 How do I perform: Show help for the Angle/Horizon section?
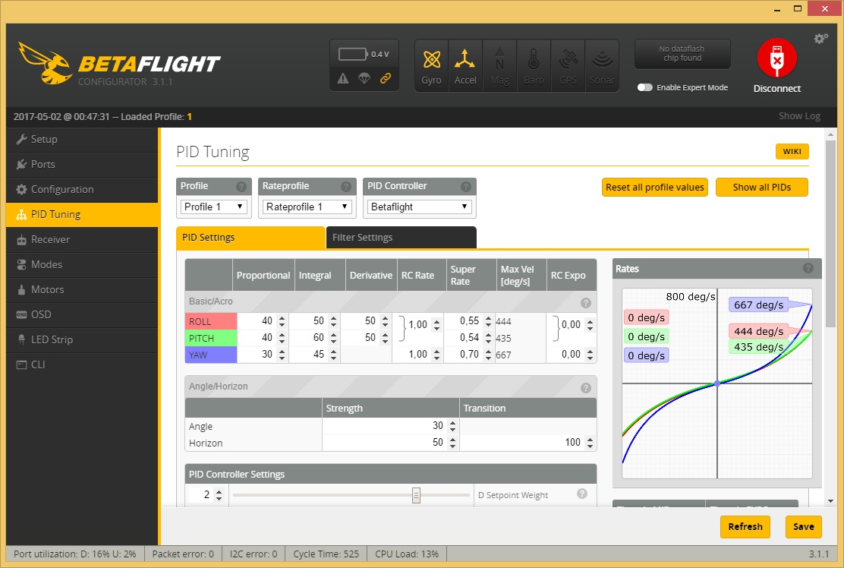click(586, 387)
